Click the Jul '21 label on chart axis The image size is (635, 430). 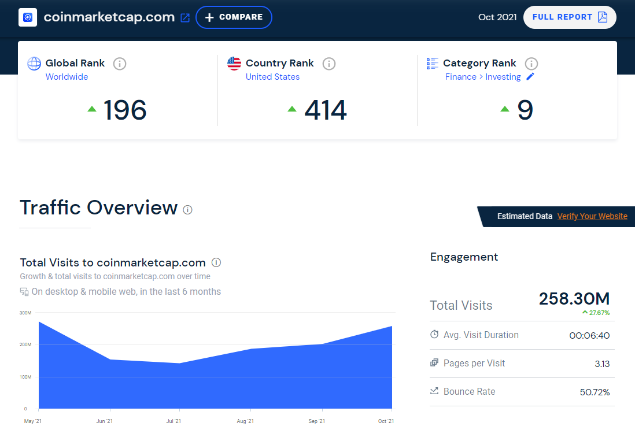(x=173, y=421)
